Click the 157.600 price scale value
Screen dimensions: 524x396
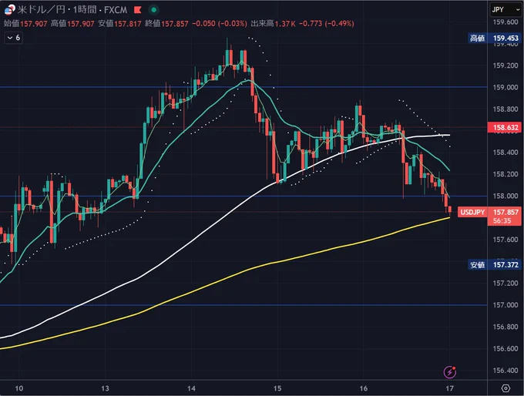point(506,240)
